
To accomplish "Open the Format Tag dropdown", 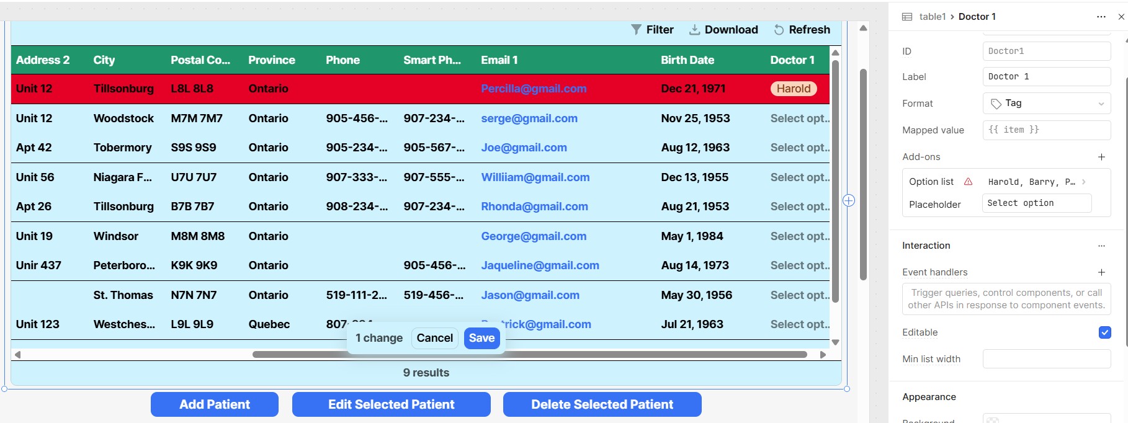I will (1046, 104).
